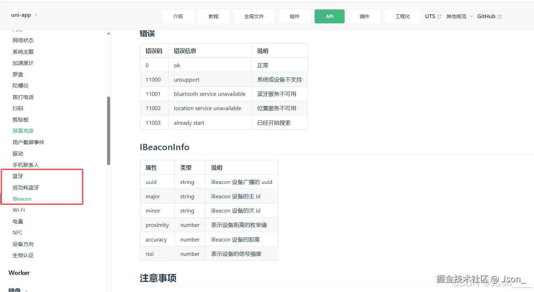This screenshot has width=534, height=292.
Task: Click "表示设备的信号强度" description cell
Action: [x=242, y=254]
